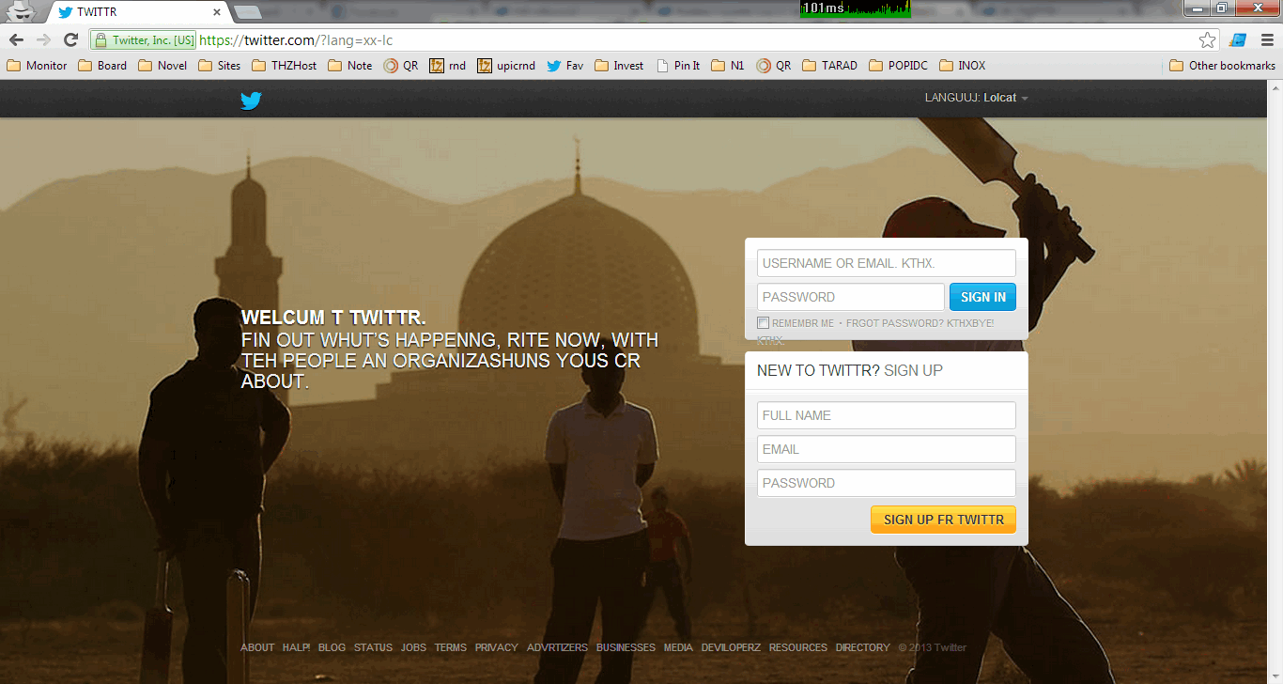
Task: Click the browser forward arrow
Action: pos(43,39)
